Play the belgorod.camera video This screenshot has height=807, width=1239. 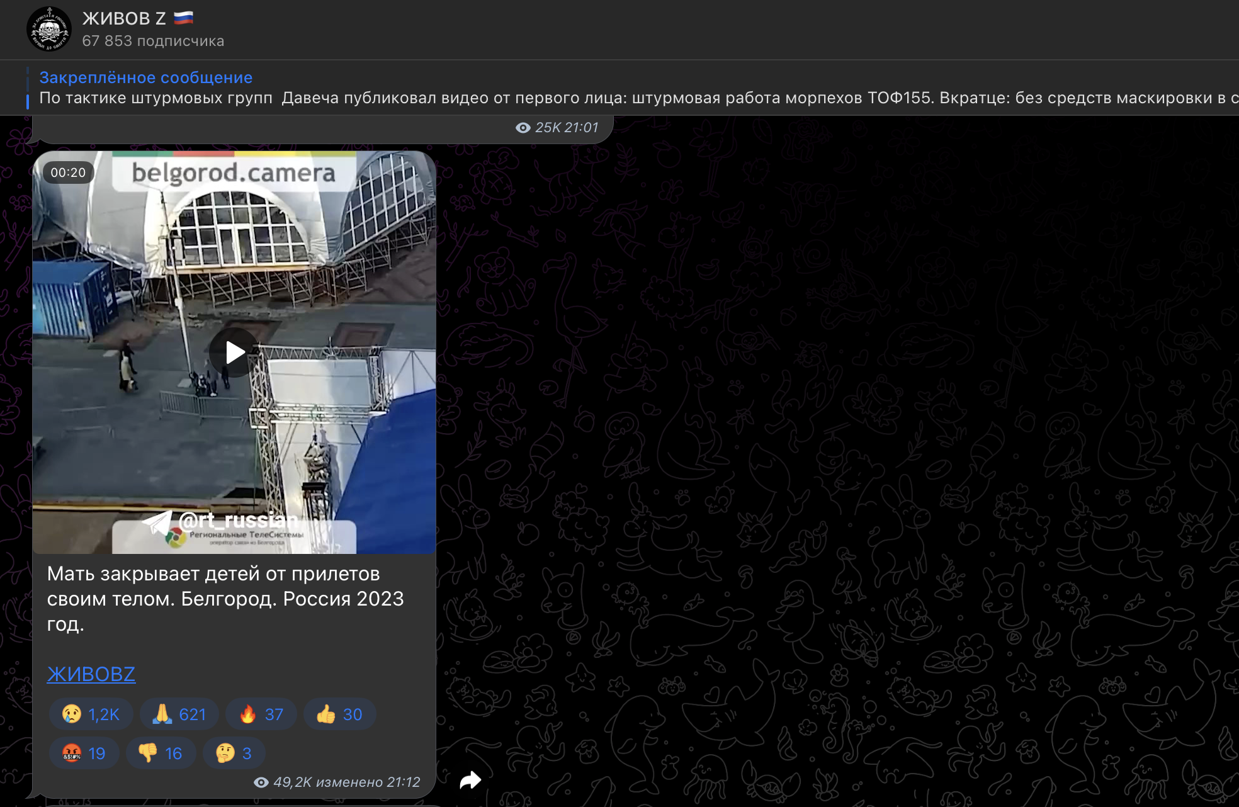point(234,353)
